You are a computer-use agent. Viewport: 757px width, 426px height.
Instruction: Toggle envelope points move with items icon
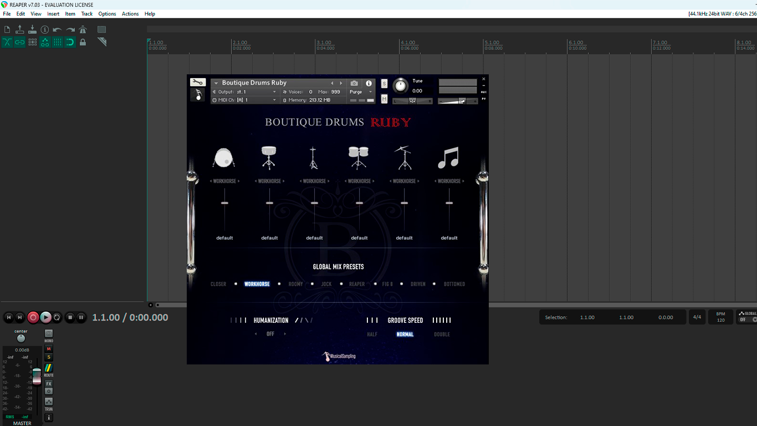(45, 42)
